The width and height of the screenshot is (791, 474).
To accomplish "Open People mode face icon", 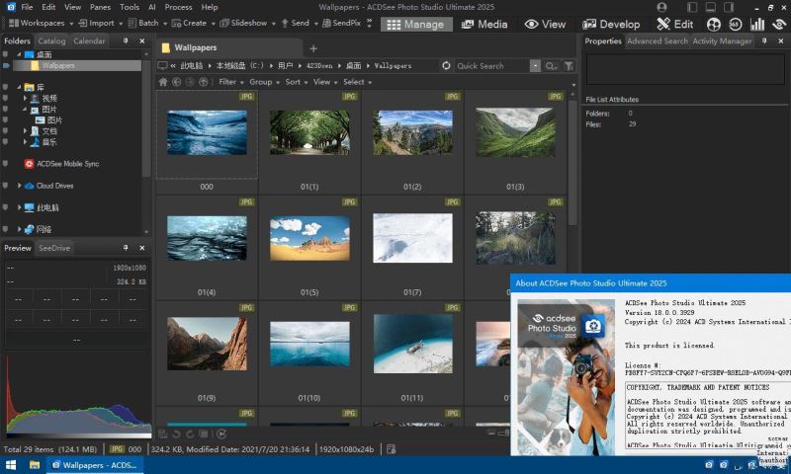I will 713,24.
